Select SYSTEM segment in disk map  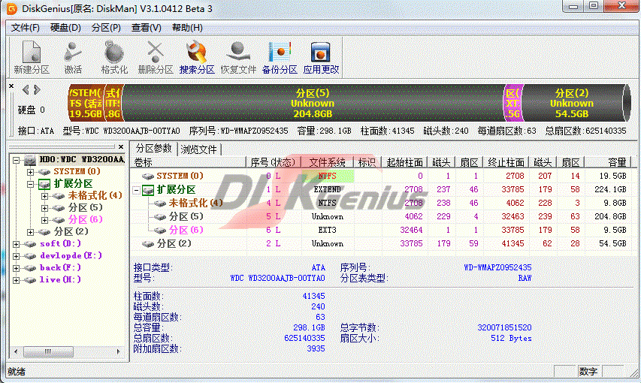point(86,103)
